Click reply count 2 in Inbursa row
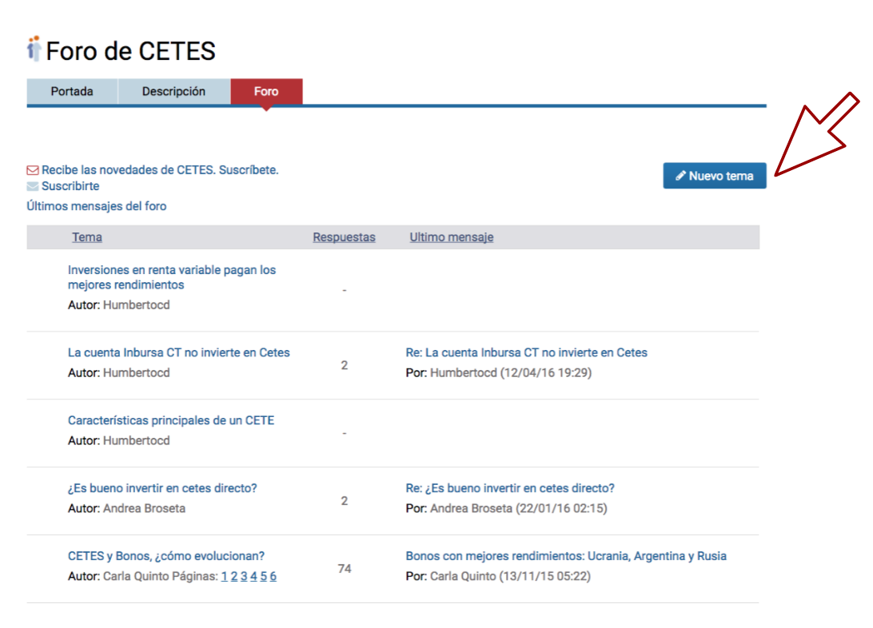The height and width of the screenshot is (628, 873). click(345, 365)
